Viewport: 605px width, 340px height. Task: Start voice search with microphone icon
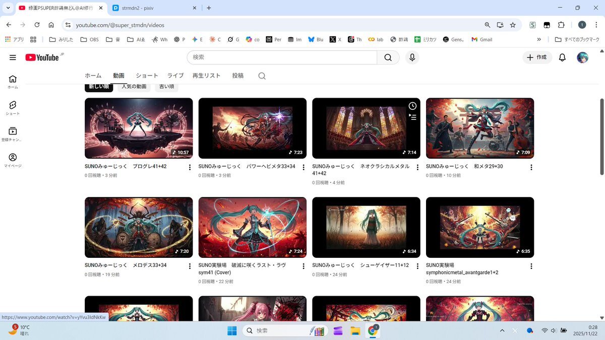pos(412,57)
